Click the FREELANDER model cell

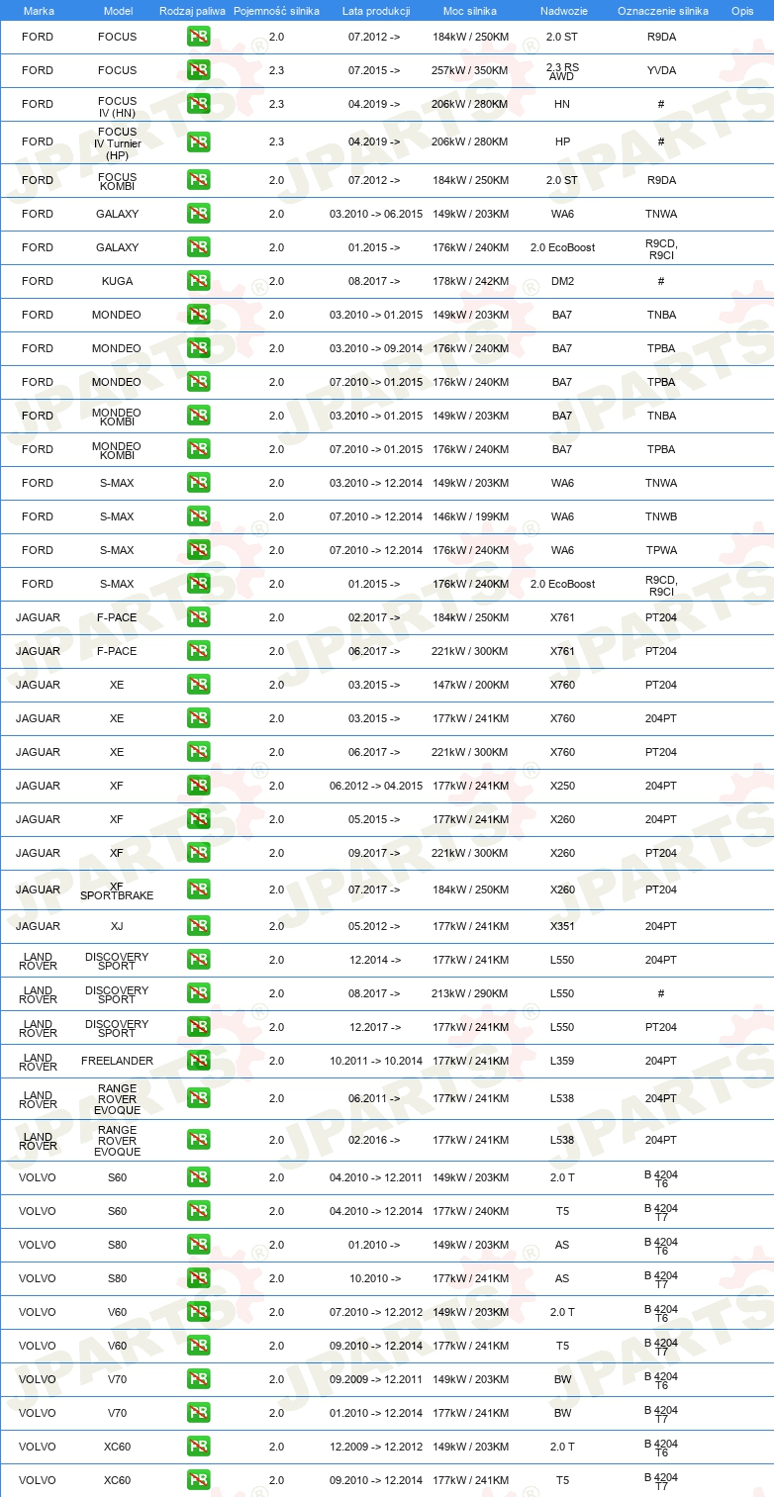(117, 1061)
